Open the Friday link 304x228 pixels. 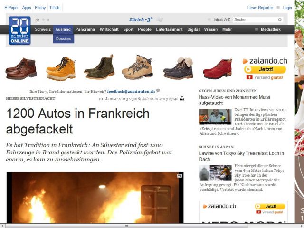(40, 8)
